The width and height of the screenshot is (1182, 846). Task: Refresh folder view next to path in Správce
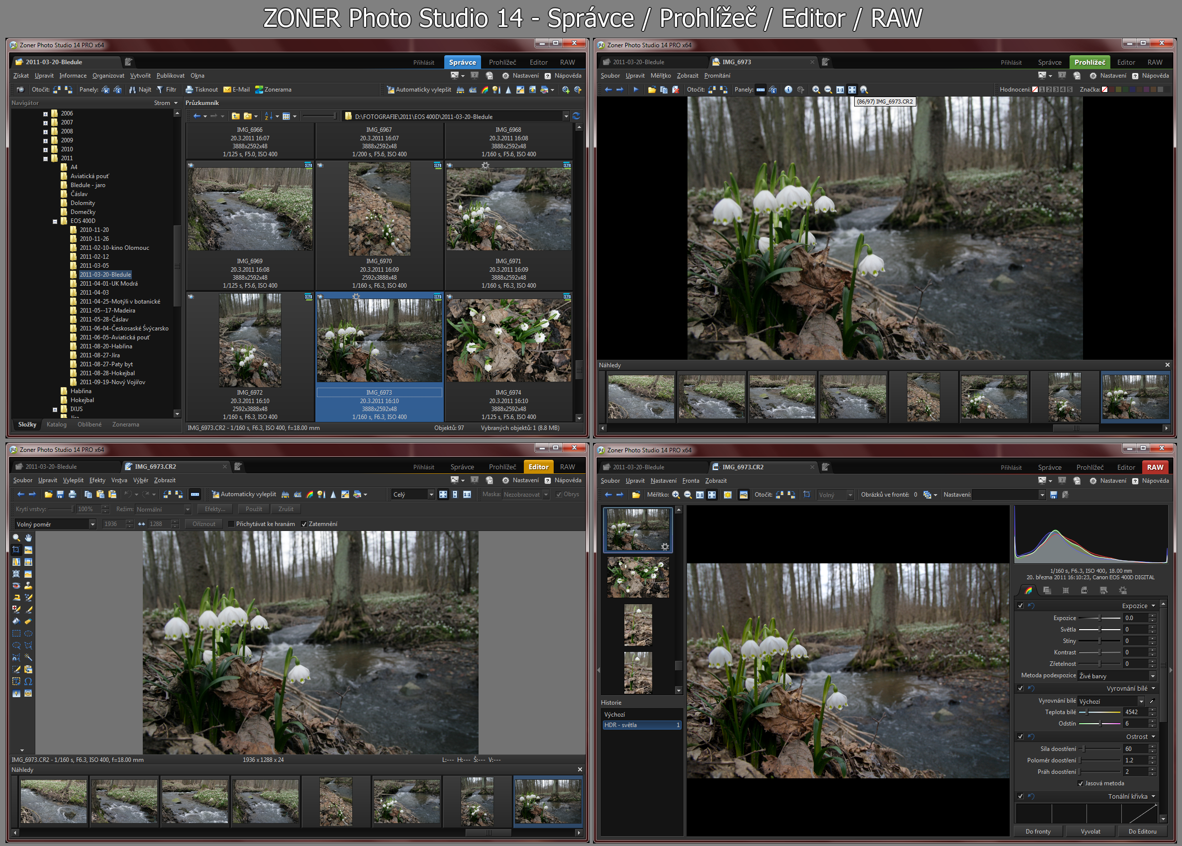(577, 116)
